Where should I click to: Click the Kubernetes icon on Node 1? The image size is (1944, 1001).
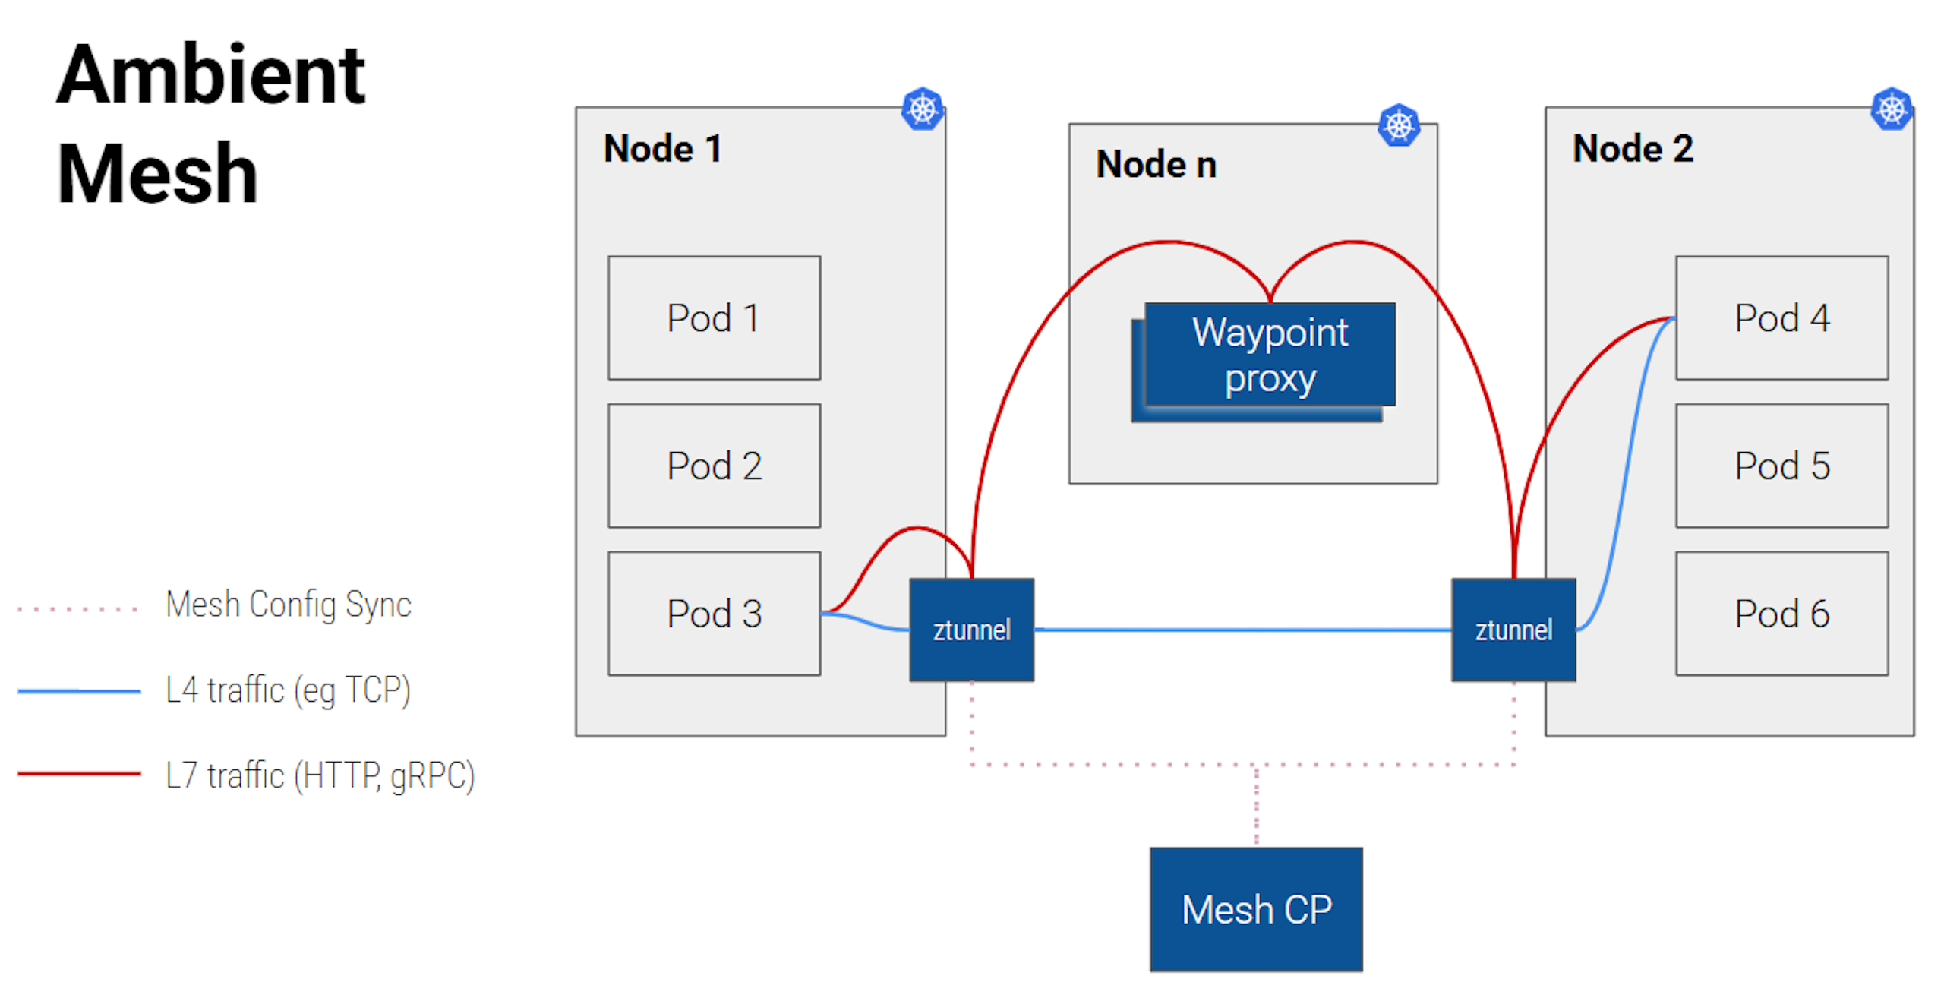point(922,109)
